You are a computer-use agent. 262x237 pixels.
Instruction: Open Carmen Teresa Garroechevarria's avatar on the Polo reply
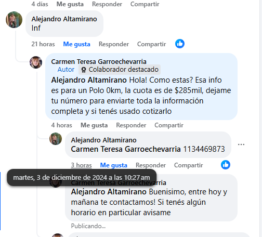click(x=36, y=62)
